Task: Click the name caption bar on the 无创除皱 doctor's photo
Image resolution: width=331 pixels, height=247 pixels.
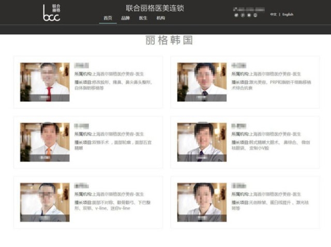Action: pyautogui.click(x=202, y=218)
